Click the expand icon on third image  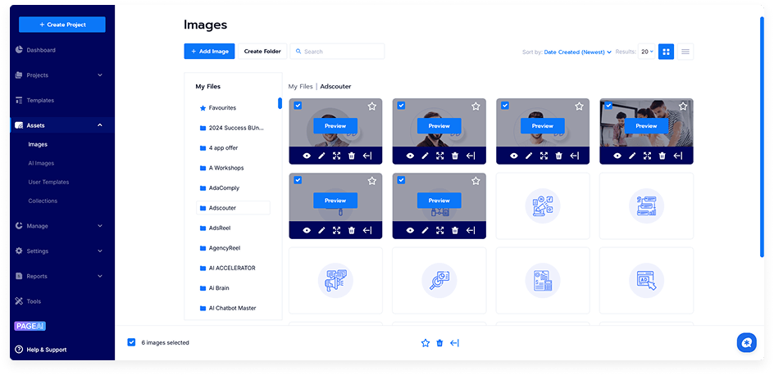544,156
